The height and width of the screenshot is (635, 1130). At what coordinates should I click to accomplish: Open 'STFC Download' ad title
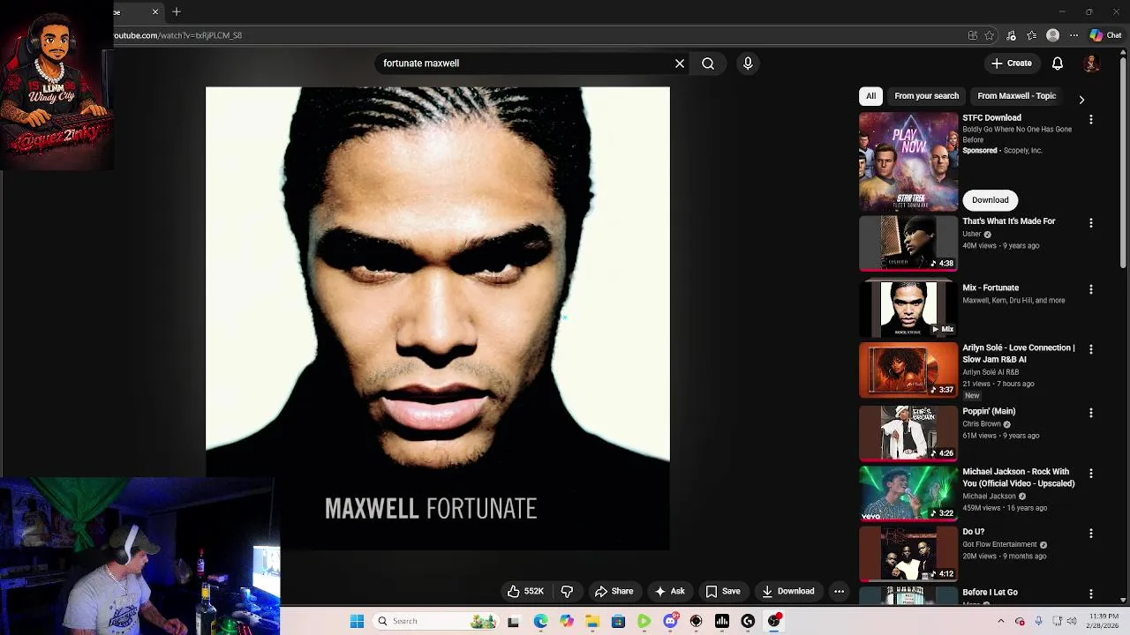click(991, 118)
